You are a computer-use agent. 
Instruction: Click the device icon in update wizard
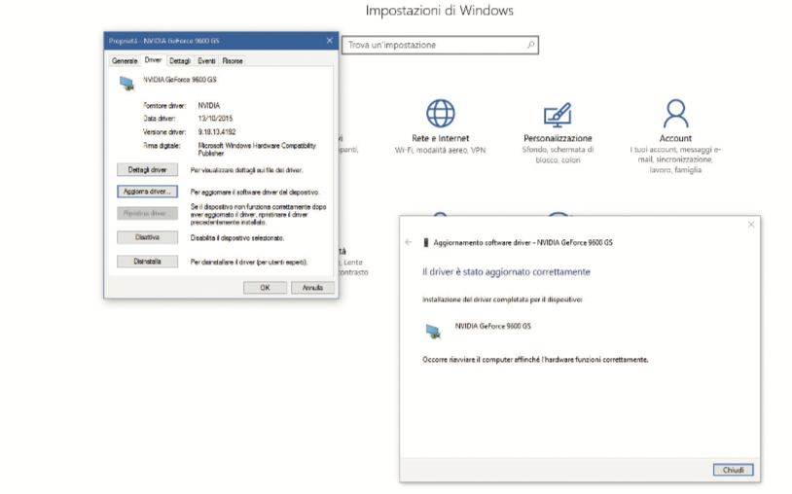click(433, 331)
